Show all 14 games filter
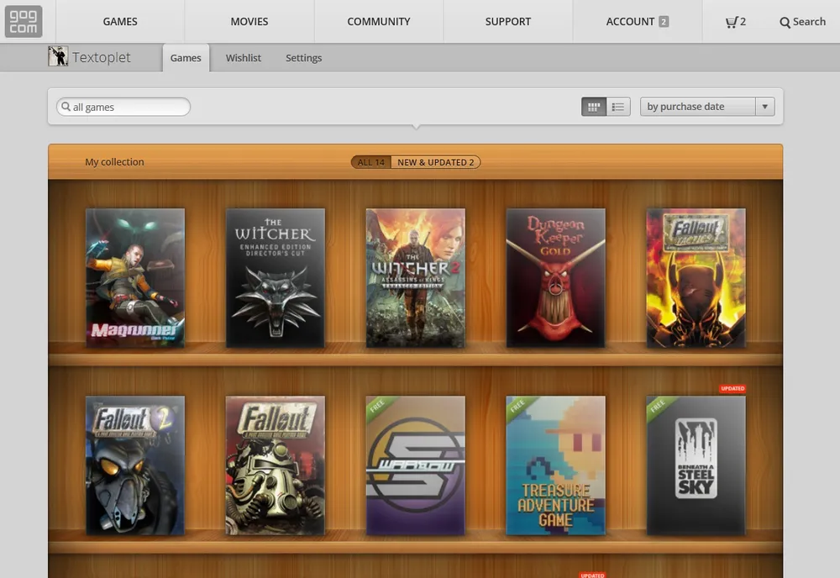The image size is (840, 578). (x=371, y=162)
